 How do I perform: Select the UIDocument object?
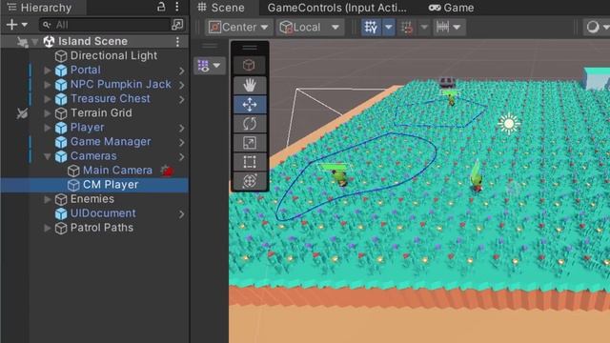pos(103,213)
